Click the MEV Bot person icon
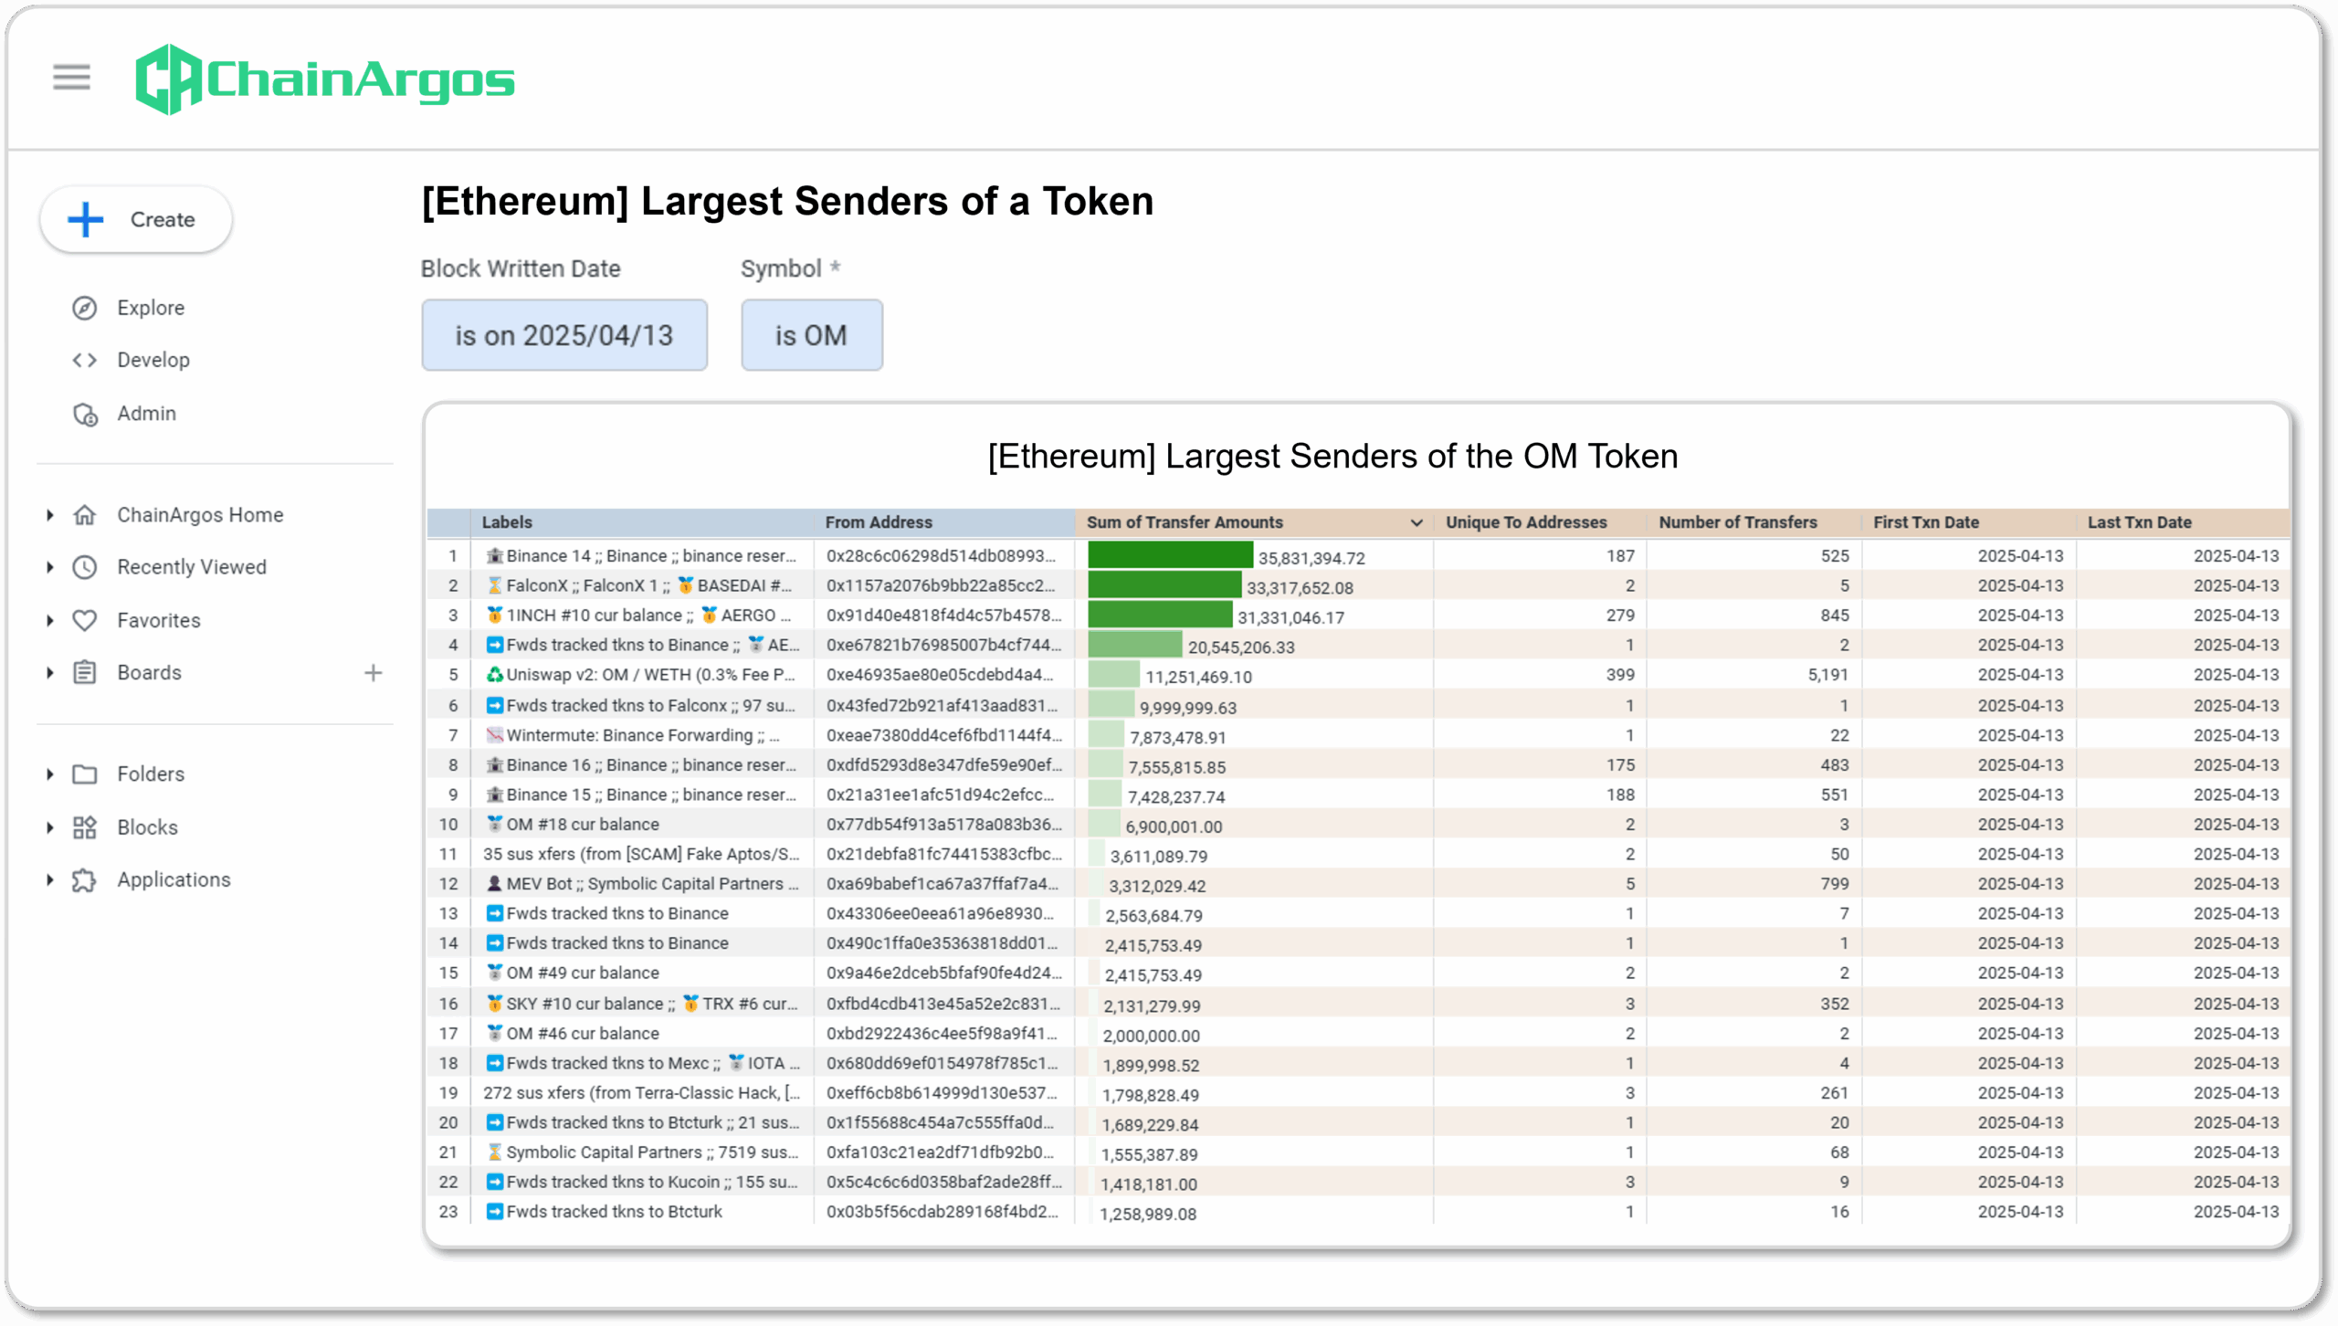The height and width of the screenshot is (1326, 2338). (494, 884)
